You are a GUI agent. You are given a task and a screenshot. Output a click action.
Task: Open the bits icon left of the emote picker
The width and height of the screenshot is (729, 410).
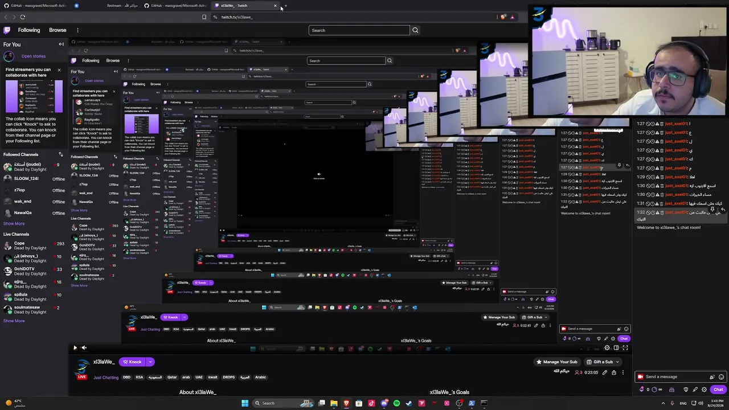[x=712, y=377]
